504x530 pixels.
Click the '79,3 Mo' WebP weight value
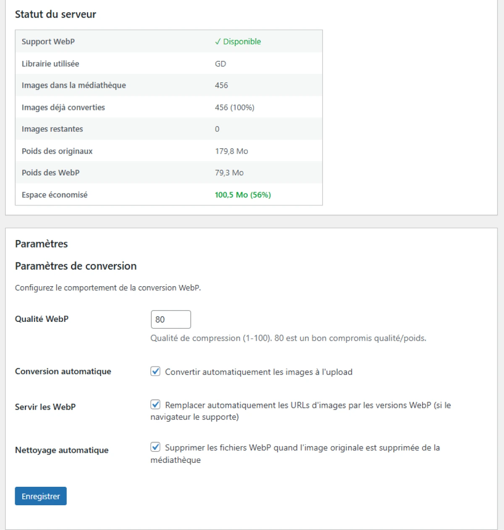[229, 172]
